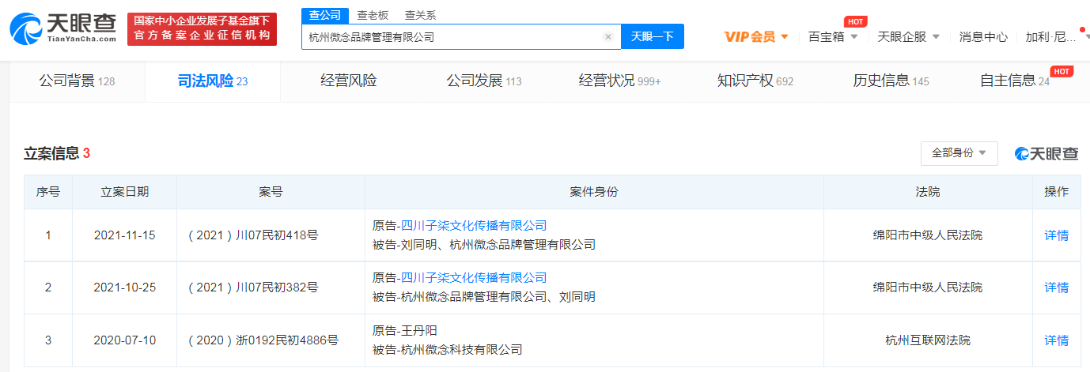Image resolution: width=1090 pixels, height=372 pixels.
Task: Click date cell 2020-07-10
Action: pyautogui.click(x=124, y=340)
